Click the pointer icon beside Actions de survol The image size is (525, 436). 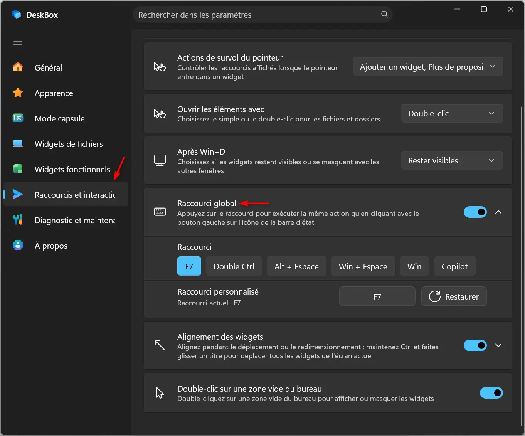click(x=160, y=67)
